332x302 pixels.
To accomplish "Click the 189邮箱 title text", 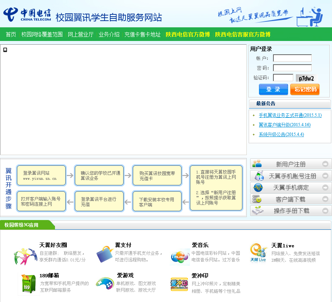I will [49, 275].
